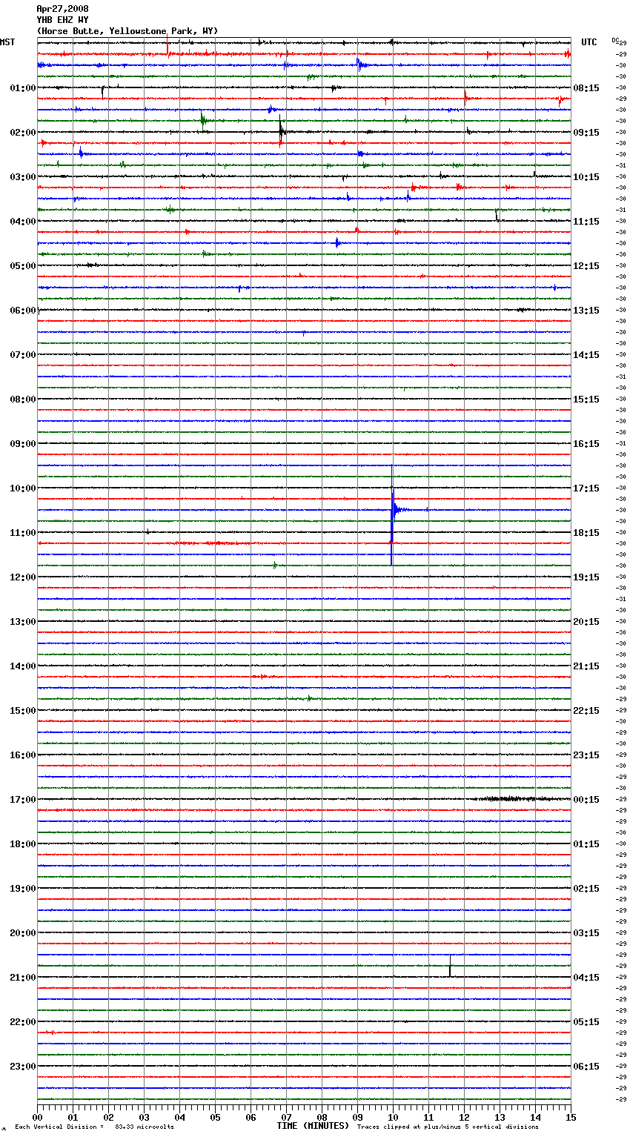Select the 03:00 MST row label

[x=23, y=177]
